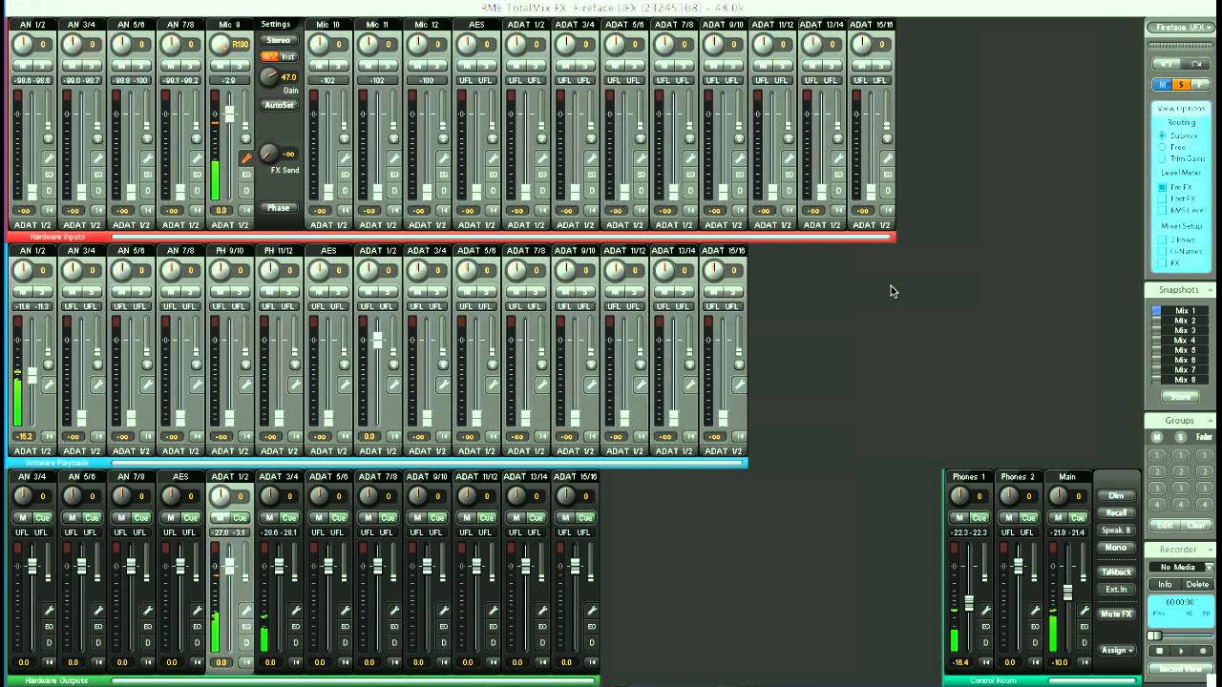Enable O-Names mixer setup checkbox
The width and height of the screenshot is (1222, 687).
point(1161,251)
